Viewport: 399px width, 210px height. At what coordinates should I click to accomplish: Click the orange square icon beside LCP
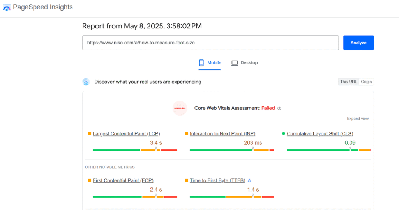[89, 133]
